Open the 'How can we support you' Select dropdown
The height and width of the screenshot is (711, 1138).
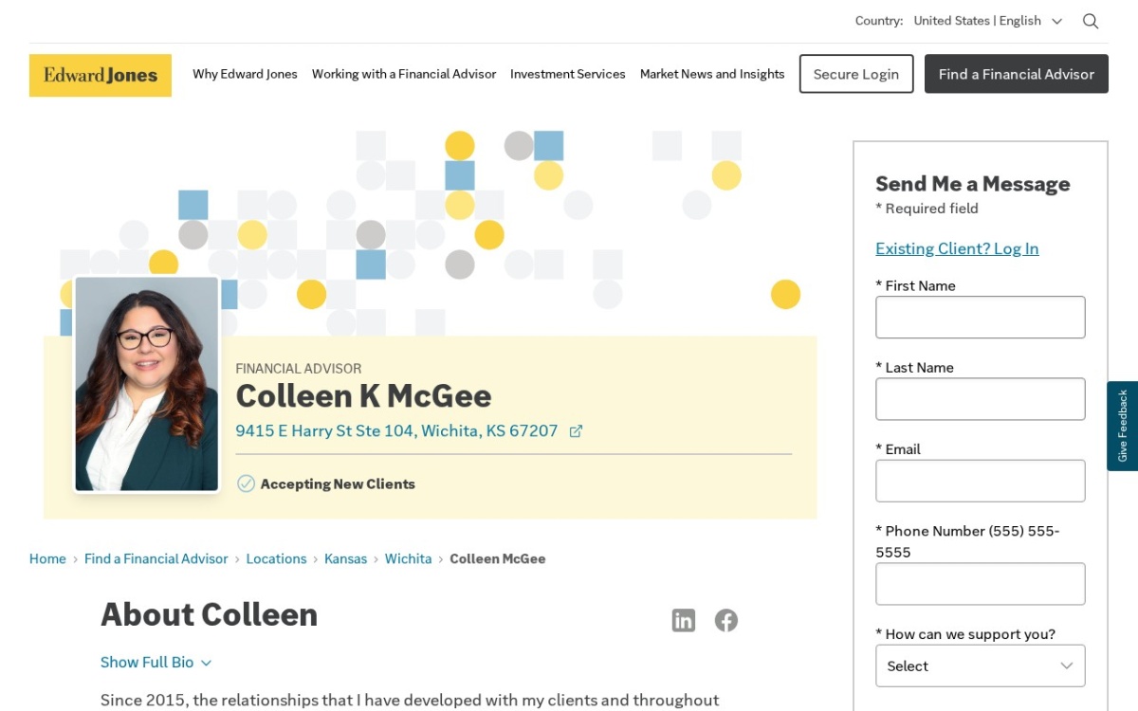pyautogui.click(x=981, y=665)
